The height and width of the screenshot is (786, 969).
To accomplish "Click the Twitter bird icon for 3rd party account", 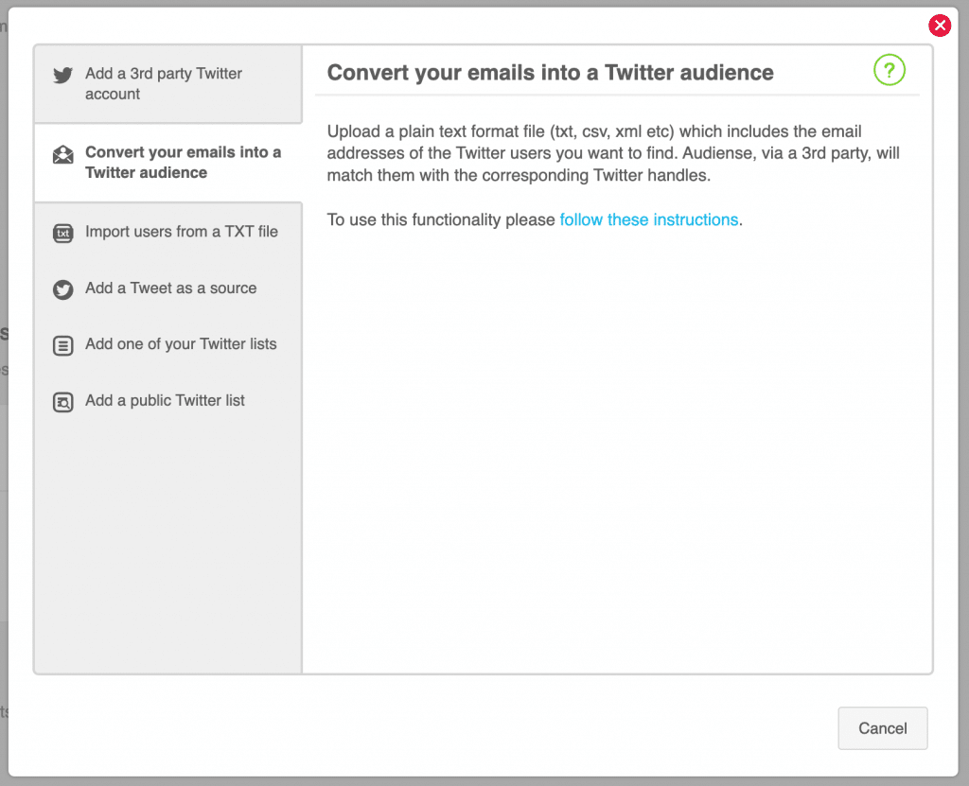I will click(x=63, y=76).
